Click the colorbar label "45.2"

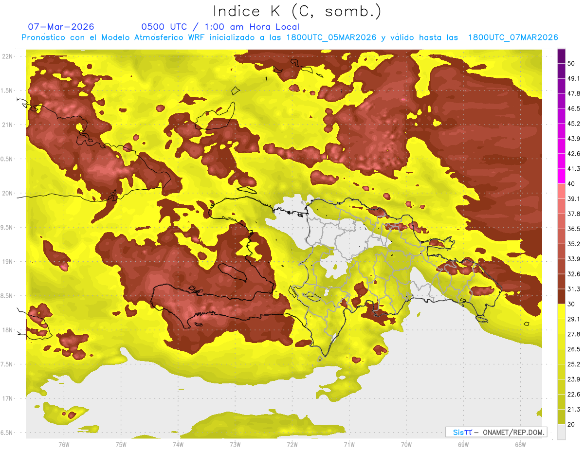coord(574,124)
